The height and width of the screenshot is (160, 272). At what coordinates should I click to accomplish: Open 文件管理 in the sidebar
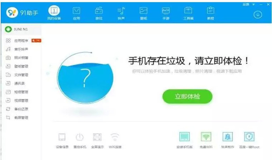(21, 75)
